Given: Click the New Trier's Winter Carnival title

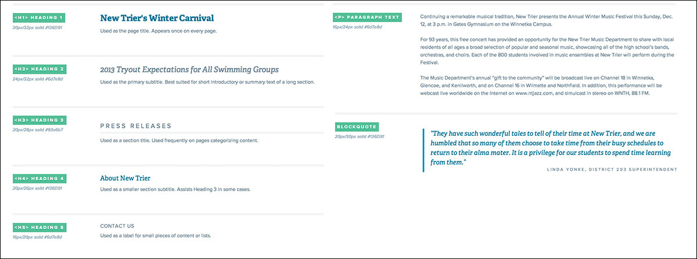Looking at the screenshot, I should (157, 19).
